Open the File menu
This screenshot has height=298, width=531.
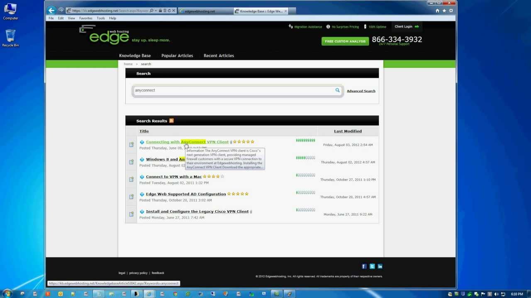pos(51,18)
